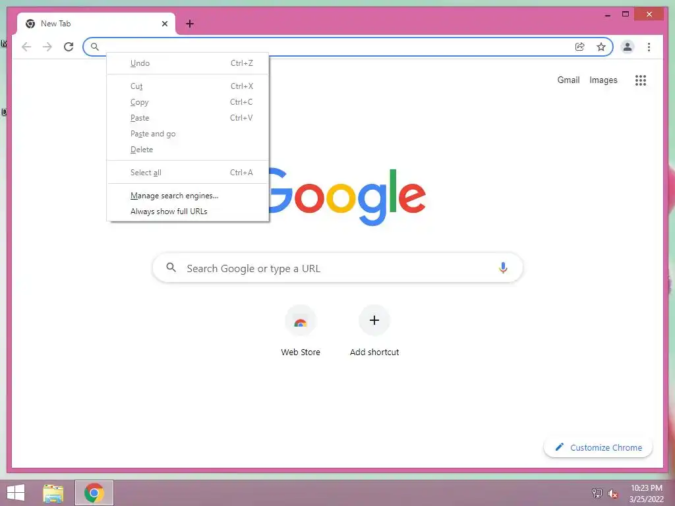This screenshot has height=506, width=675.
Task: Click the search icon in the Google search box
Action: (171, 267)
